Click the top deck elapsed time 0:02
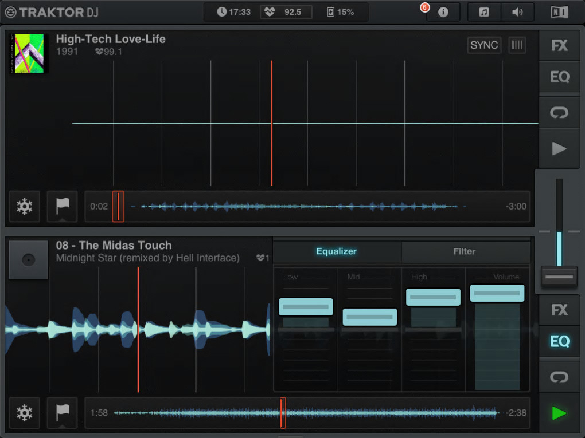Image resolution: width=585 pixels, height=438 pixels. [99, 206]
